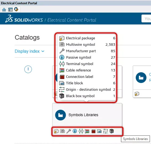151x144 pixels.
Task: Click the Home icon in the toolbar
Action: click(4, 10)
